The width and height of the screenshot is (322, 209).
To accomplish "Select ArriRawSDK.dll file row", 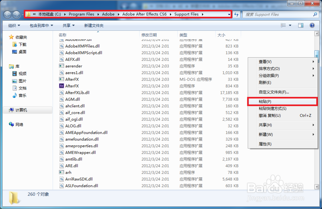I will point(149,179).
